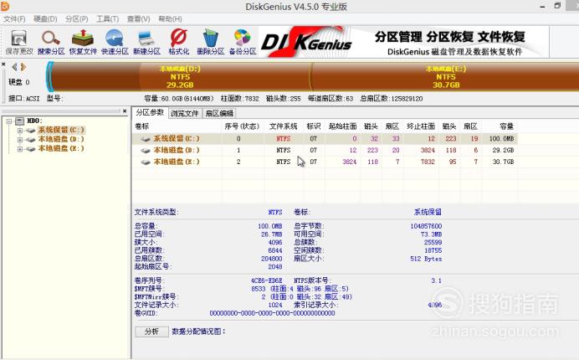Viewport: 579px width, 360px height.
Task: Click volume serial number 4CE6-ED6E
Action: coord(267,280)
